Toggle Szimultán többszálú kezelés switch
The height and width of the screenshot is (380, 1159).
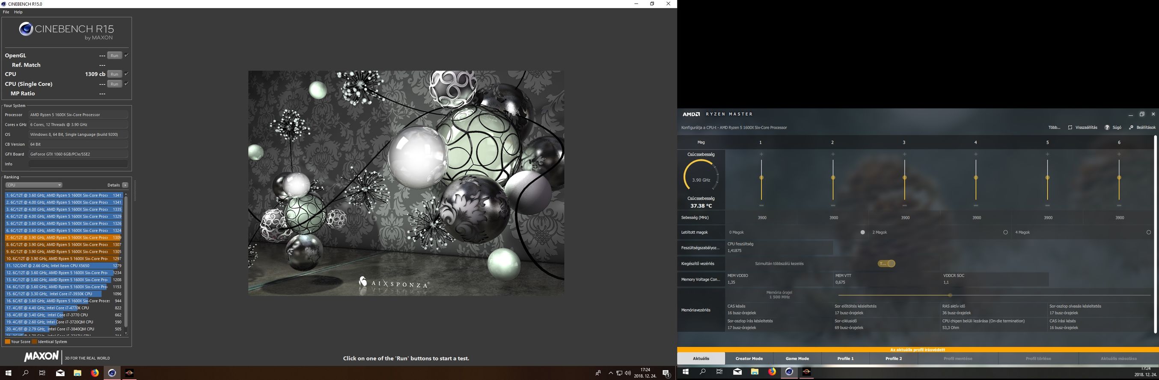point(886,264)
